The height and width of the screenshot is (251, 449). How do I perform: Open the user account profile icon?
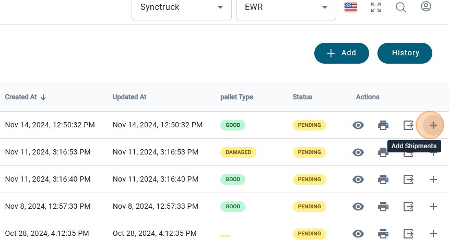(426, 7)
